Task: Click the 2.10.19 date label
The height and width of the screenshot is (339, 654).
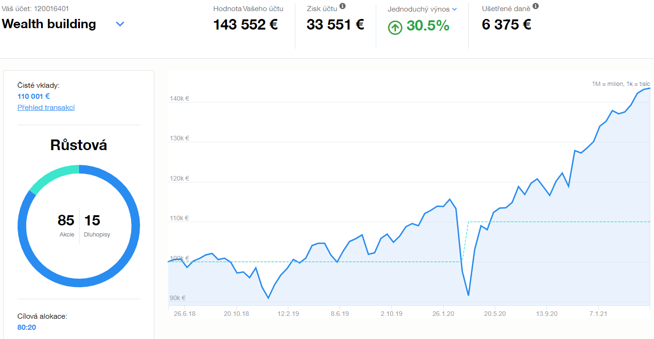Action: tap(391, 313)
